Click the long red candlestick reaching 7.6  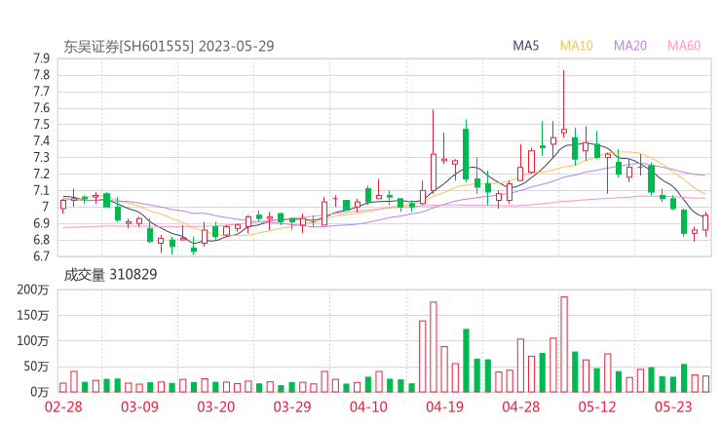[x=434, y=152]
